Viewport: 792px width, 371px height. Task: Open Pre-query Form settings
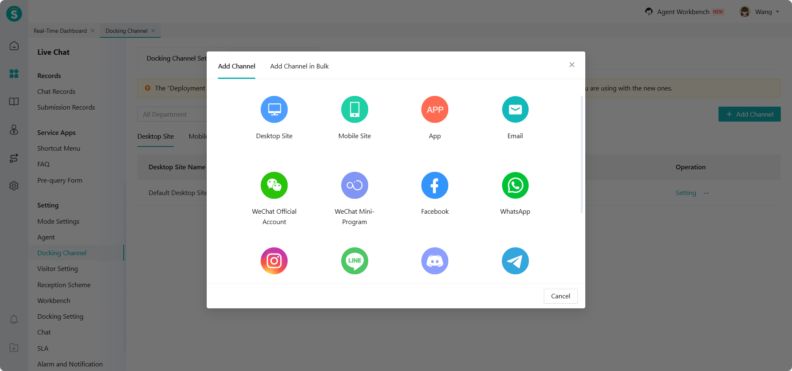60,181
